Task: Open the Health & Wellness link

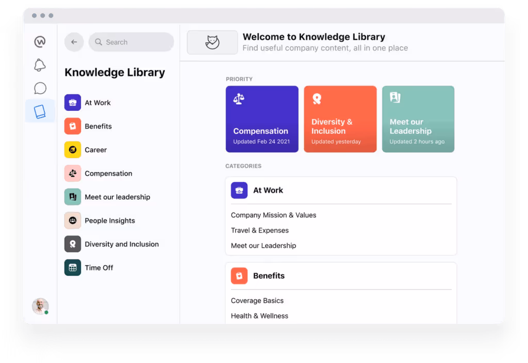Action: coord(259,316)
